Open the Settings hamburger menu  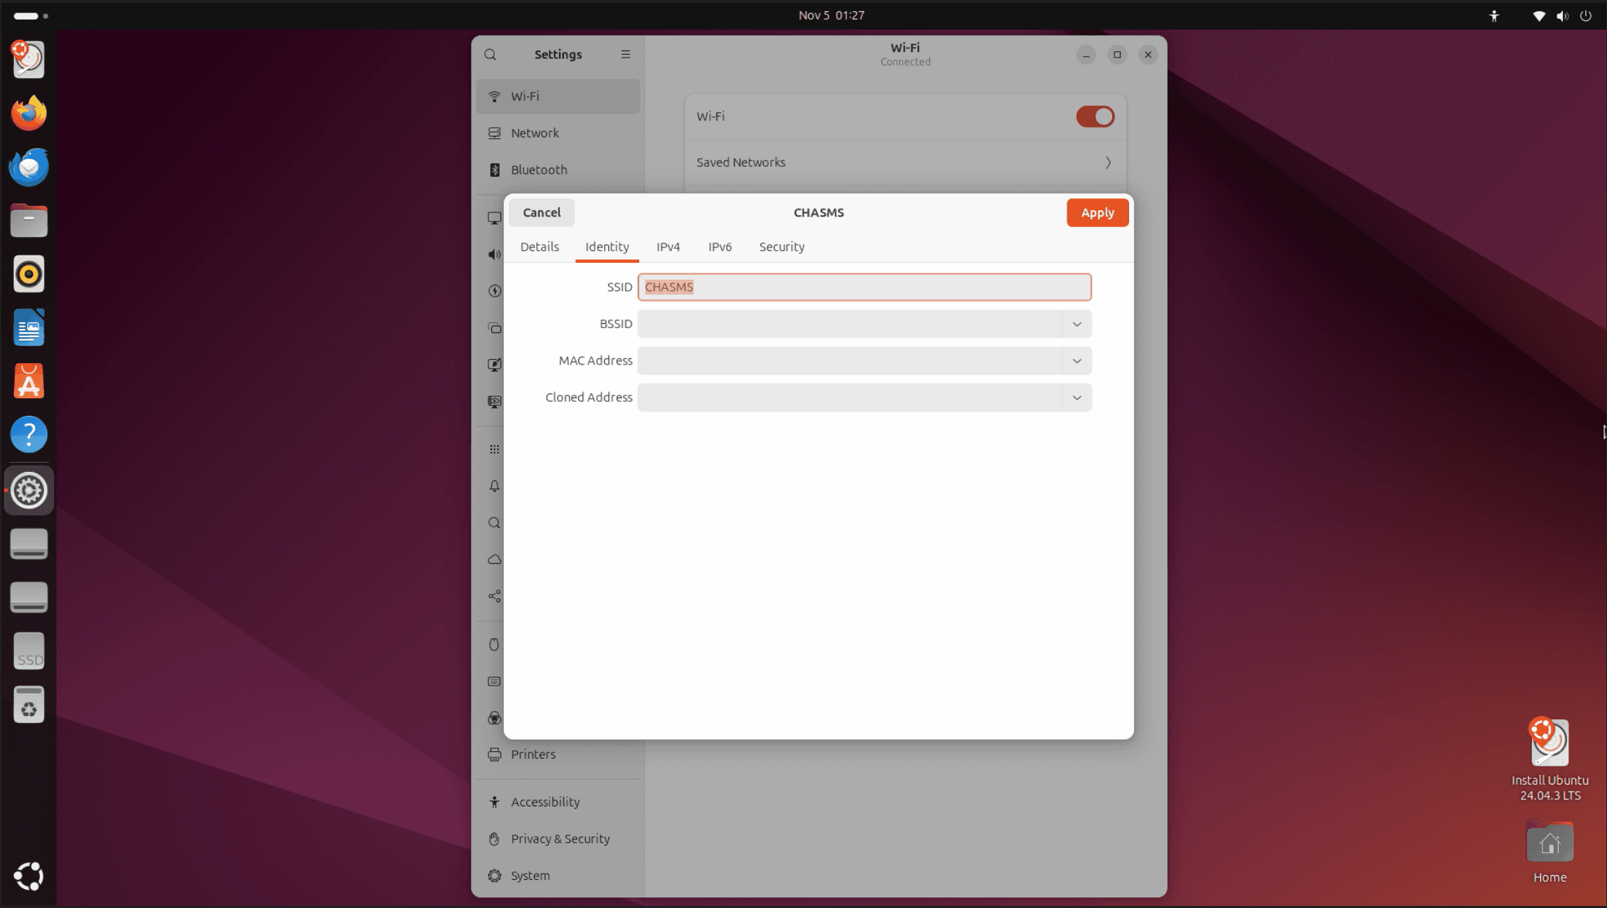coord(625,55)
